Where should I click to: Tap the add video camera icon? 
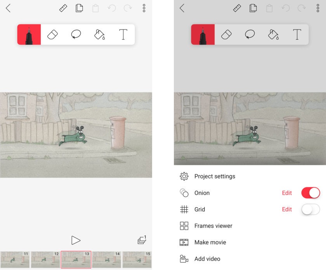pyautogui.click(x=184, y=259)
